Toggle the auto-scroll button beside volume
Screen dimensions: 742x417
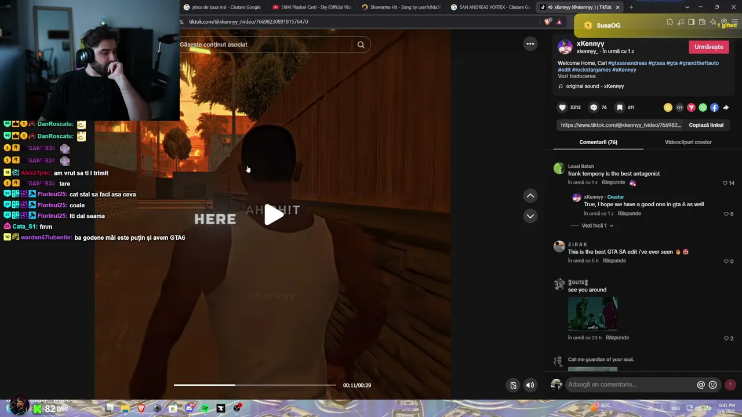[x=513, y=385]
